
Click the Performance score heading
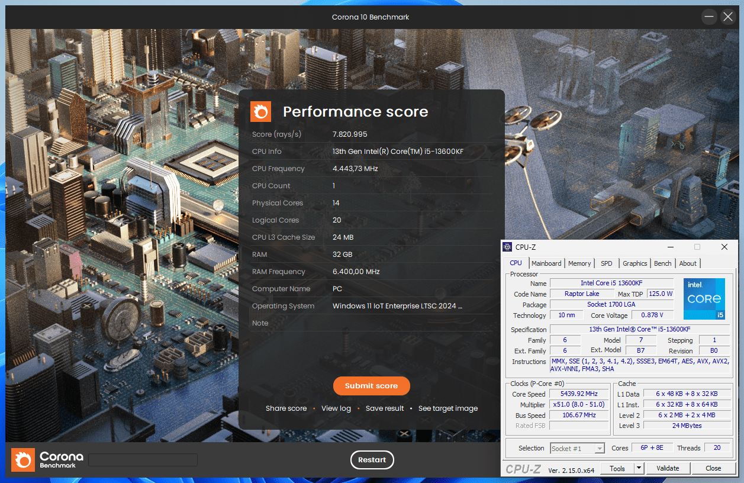(355, 111)
